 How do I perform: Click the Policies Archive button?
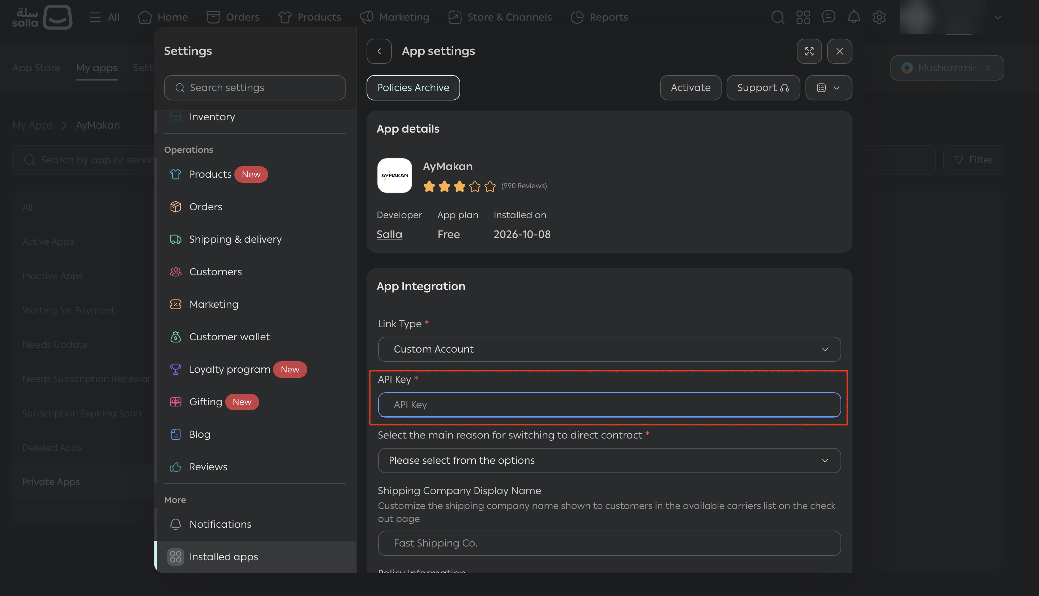click(413, 88)
